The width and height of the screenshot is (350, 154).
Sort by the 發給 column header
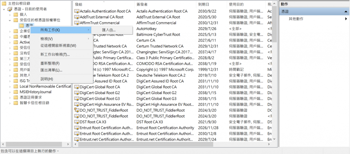[104, 4]
